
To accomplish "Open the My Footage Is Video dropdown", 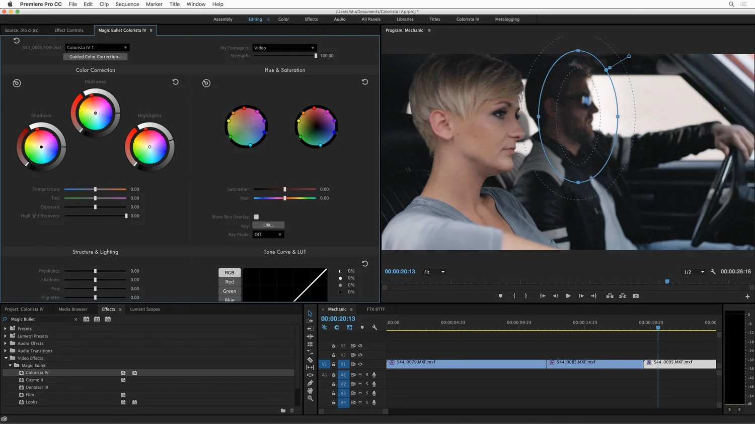I will pyautogui.click(x=284, y=48).
